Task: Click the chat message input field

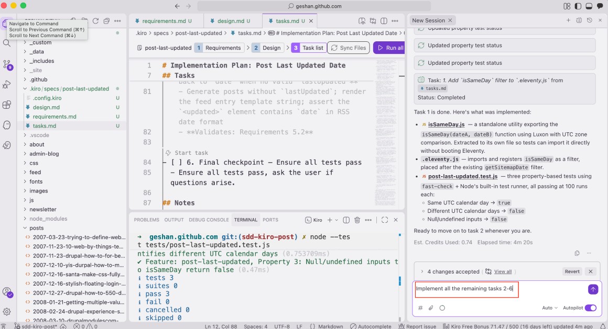Action: coord(500,289)
